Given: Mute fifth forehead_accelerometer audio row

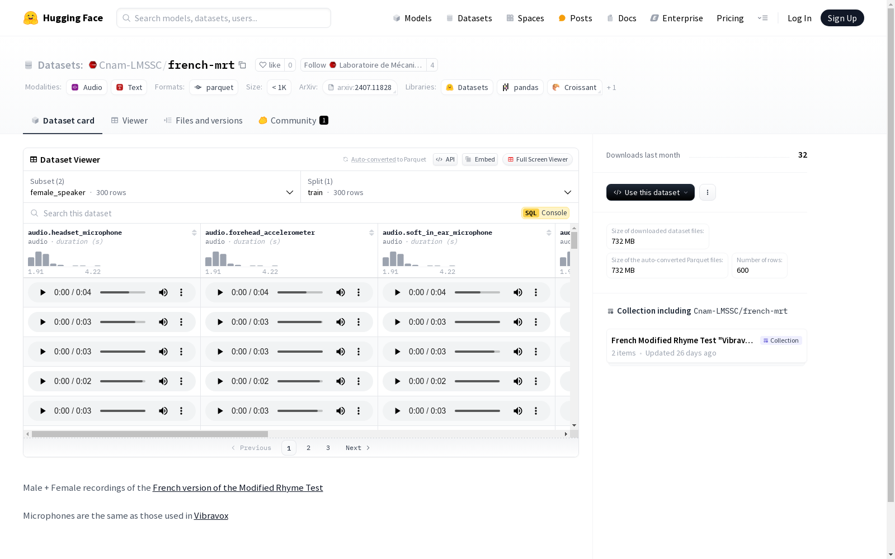Looking at the screenshot, I should click(x=341, y=411).
